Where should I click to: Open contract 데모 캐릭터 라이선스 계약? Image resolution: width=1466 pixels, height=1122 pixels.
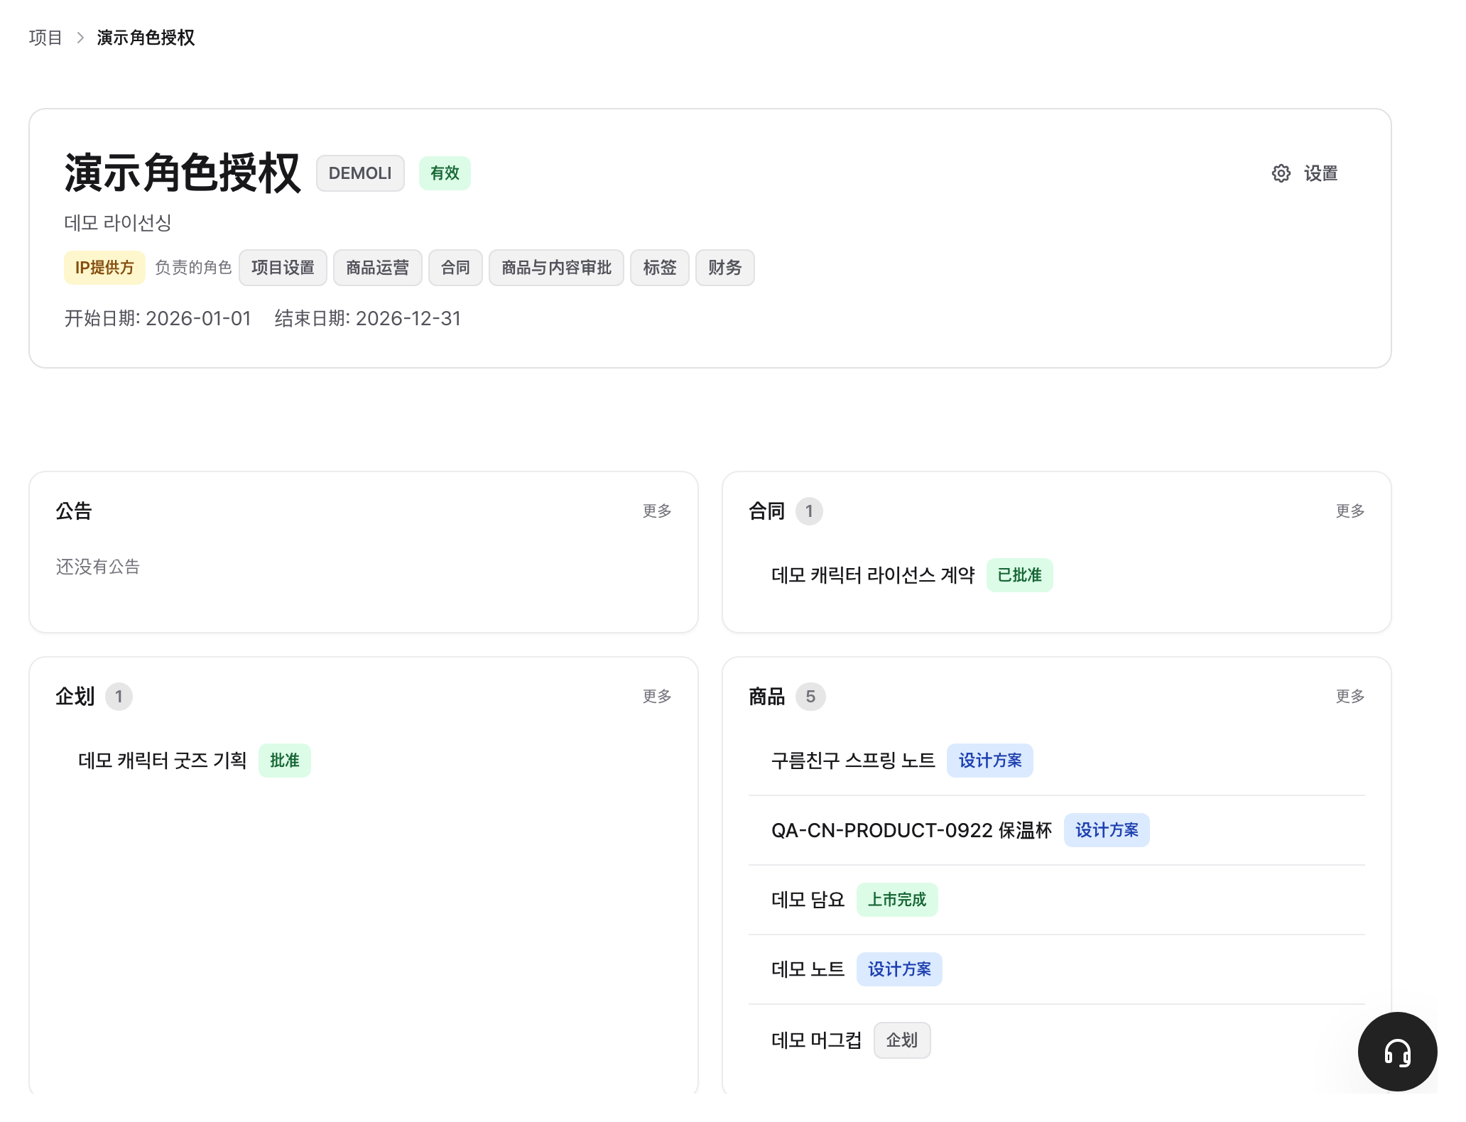pos(873,575)
